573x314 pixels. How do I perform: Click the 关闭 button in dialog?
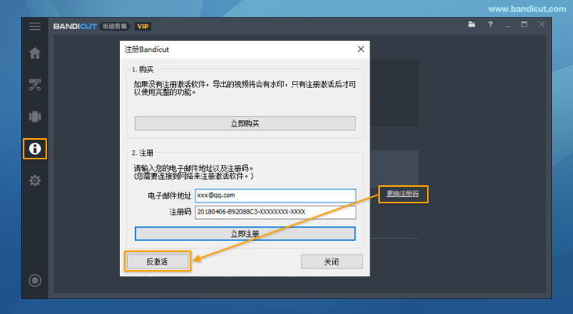click(x=331, y=261)
